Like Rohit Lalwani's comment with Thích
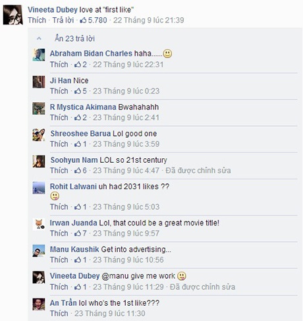303x321 pixels. point(59,207)
